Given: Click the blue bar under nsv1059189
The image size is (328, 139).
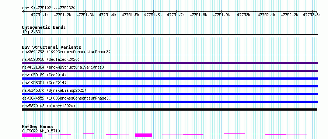Looking at the screenshot, I should (170, 79).
